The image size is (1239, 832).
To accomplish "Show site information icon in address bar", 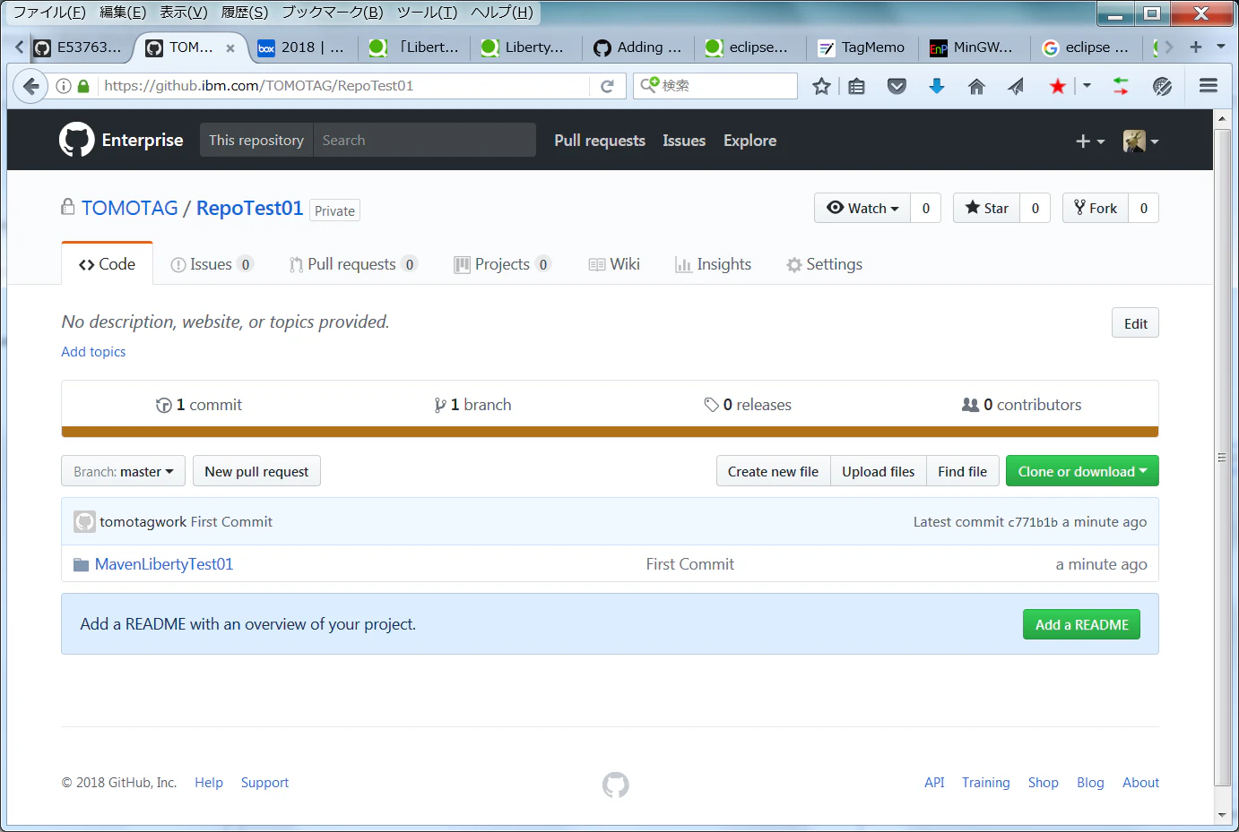I will click(64, 86).
